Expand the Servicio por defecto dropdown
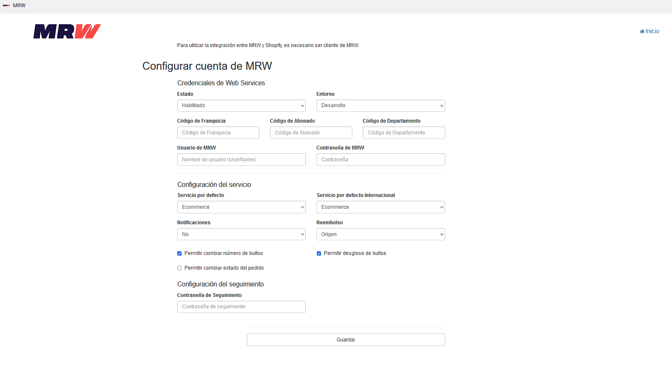Viewport: 672px width, 378px height. point(241,207)
